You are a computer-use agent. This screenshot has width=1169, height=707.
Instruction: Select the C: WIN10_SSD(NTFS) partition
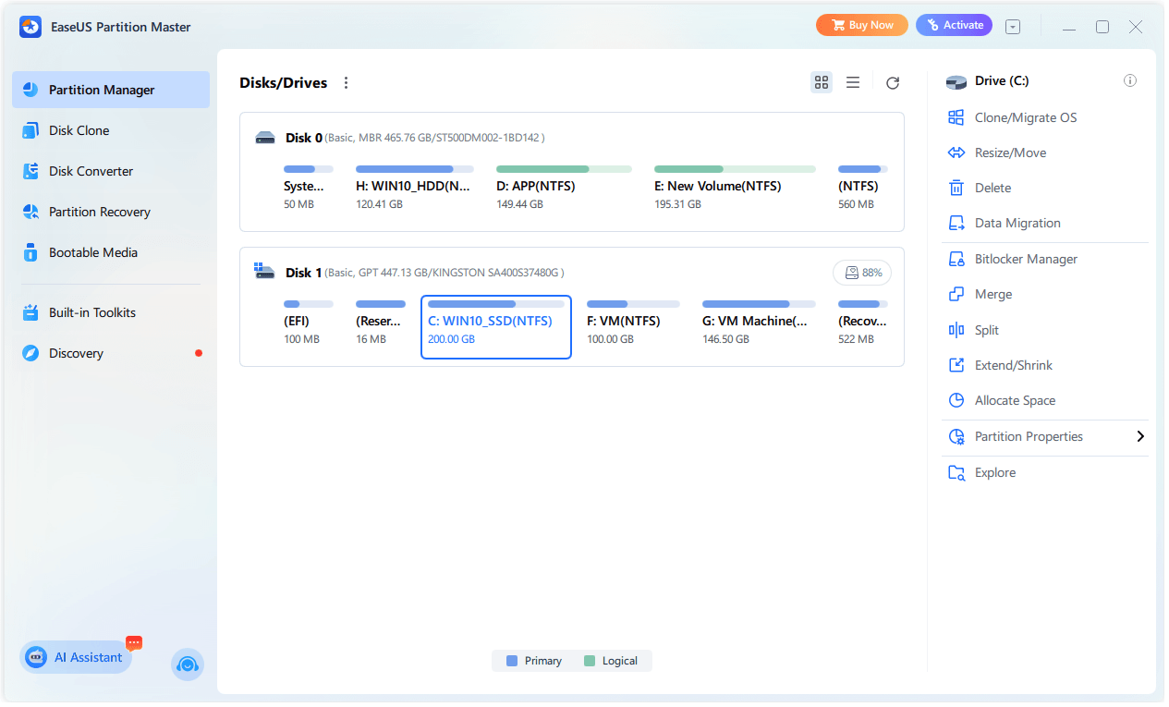pos(496,327)
